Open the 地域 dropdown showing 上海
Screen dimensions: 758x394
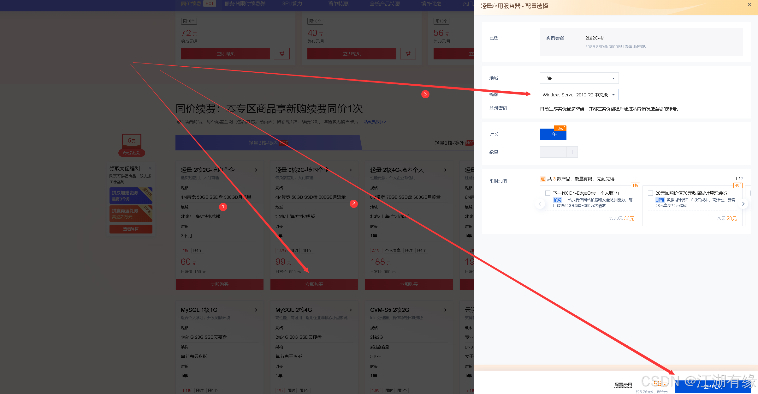point(579,78)
